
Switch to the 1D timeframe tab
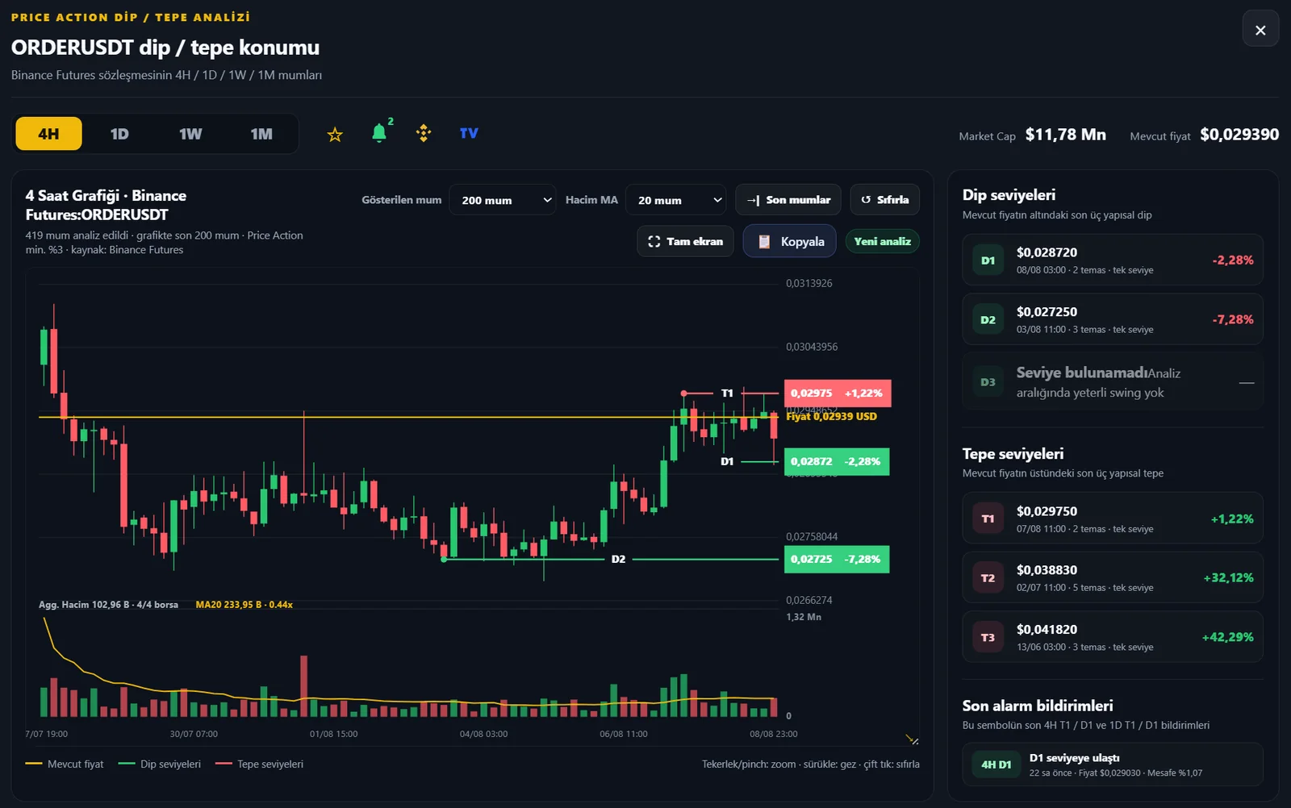119,134
